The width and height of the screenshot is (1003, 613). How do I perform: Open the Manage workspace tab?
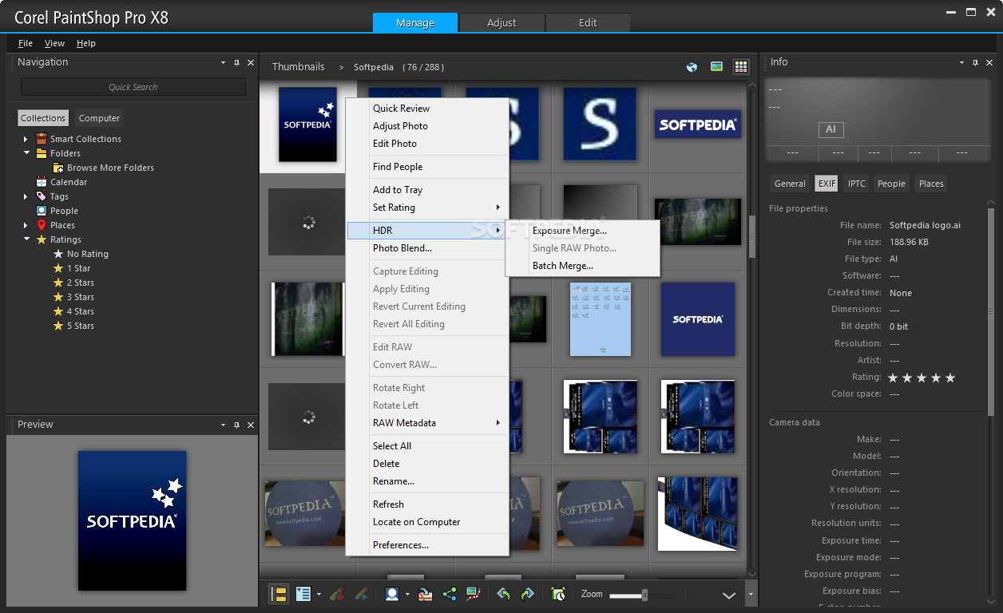pyautogui.click(x=415, y=22)
